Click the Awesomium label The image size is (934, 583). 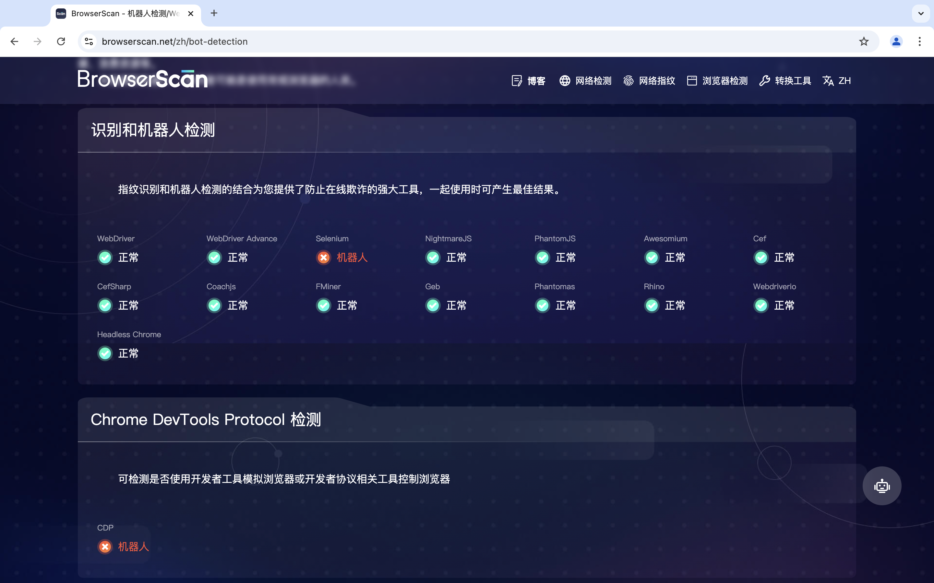coord(665,239)
